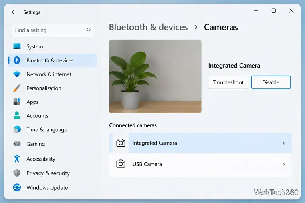Viewport: 305px width, 203px height.
Task: Focus the Find a setting search box
Action: [53, 30]
